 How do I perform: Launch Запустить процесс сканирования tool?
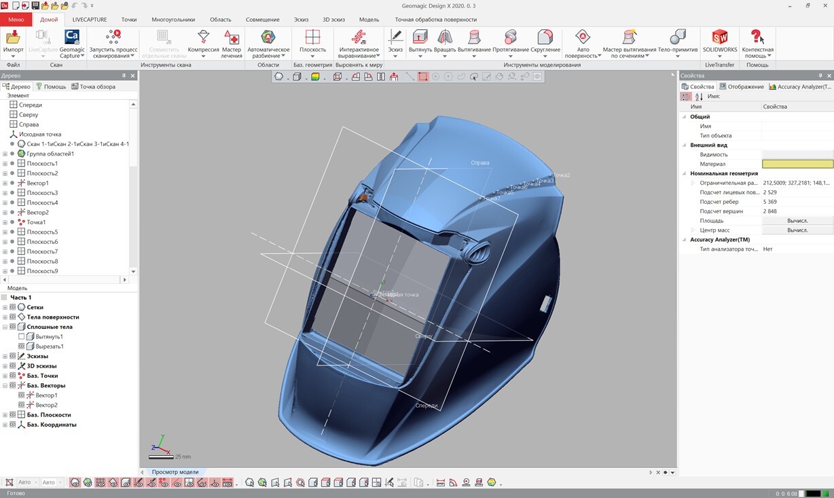pyautogui.click(x=113, y=44)
